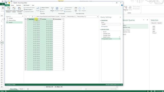Click the NetworkDays column header

point(58,19)
